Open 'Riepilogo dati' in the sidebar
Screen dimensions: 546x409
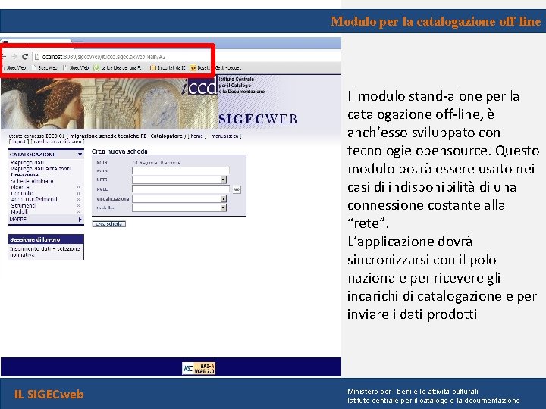coord(27,162)
